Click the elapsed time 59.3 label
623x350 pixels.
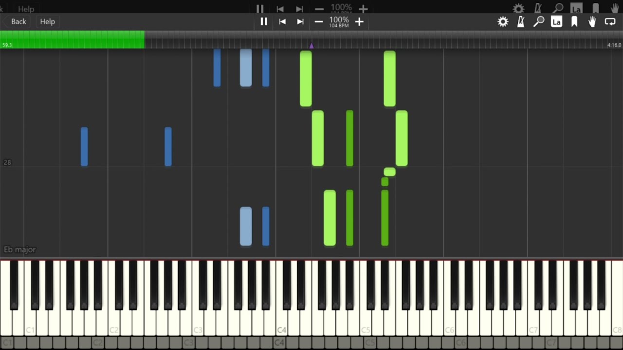coord(7,45)
